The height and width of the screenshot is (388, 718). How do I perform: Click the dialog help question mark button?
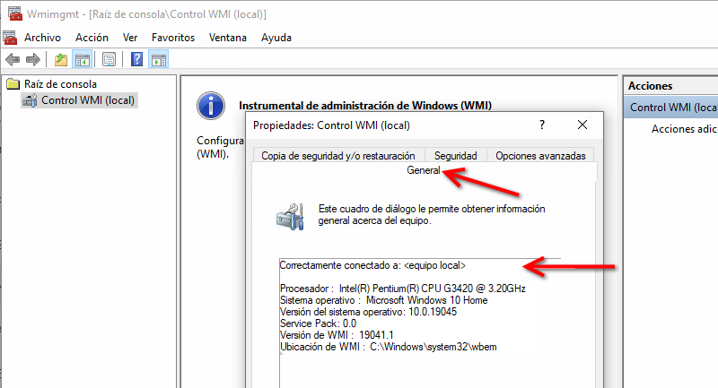pyautogui.click(x=542, y=125)
